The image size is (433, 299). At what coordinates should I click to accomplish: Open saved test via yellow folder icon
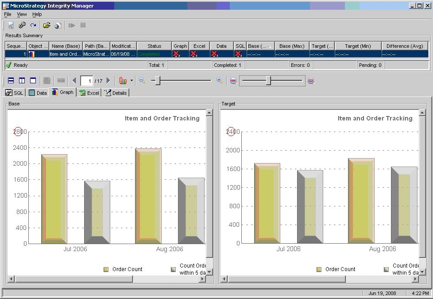click(47, 25)
